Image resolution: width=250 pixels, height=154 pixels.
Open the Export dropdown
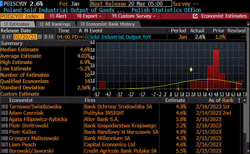click(x=89, y=16)
